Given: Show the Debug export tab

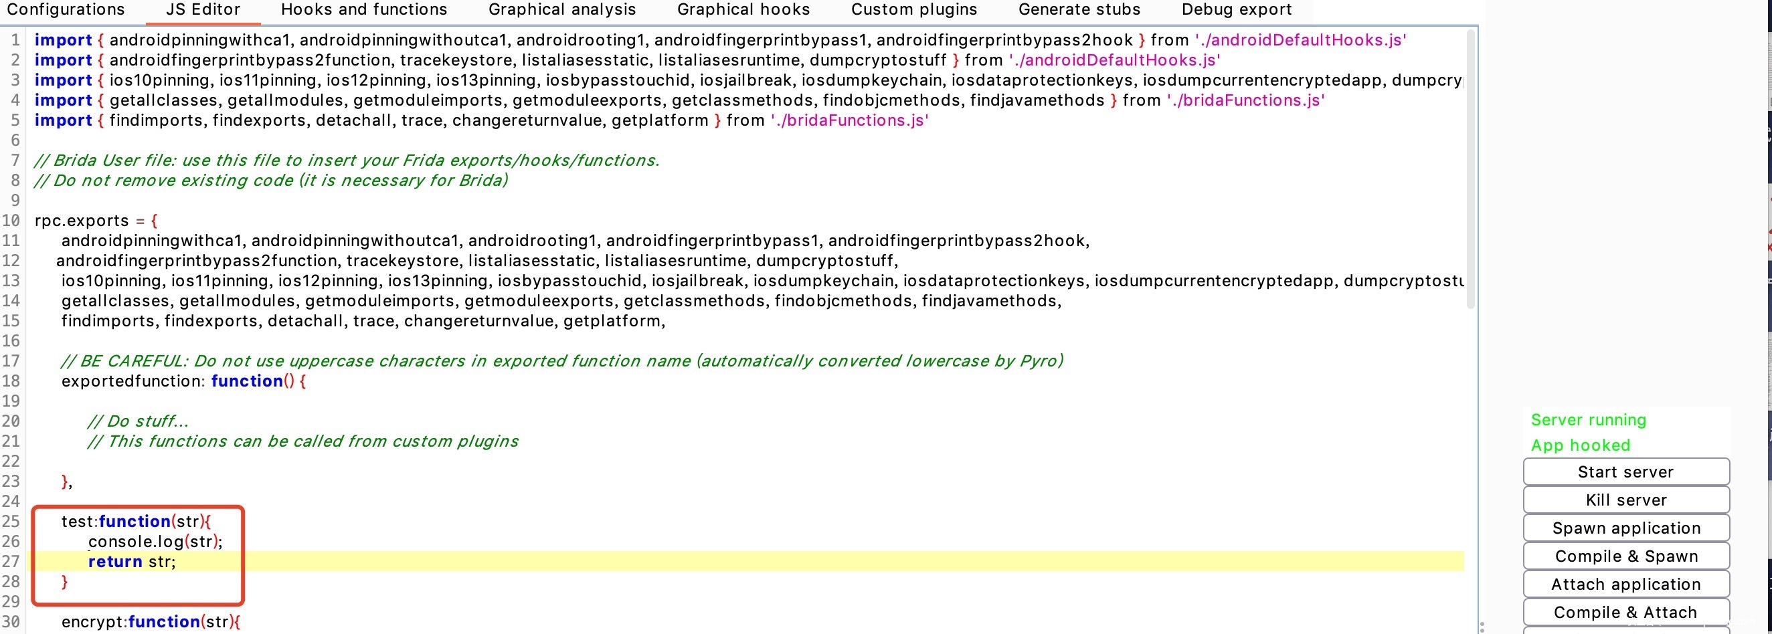Looking at the screenshot, I should (x=1236, y=9).
